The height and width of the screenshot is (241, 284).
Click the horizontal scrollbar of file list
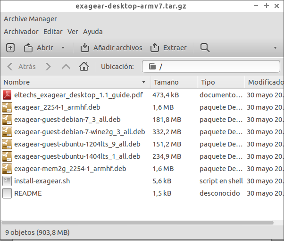tap(137, 223)
